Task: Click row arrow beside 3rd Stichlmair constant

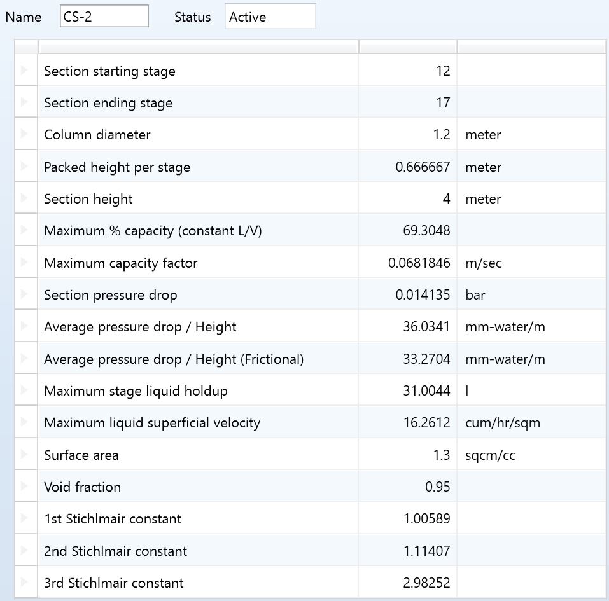Action: pos(25,583)
